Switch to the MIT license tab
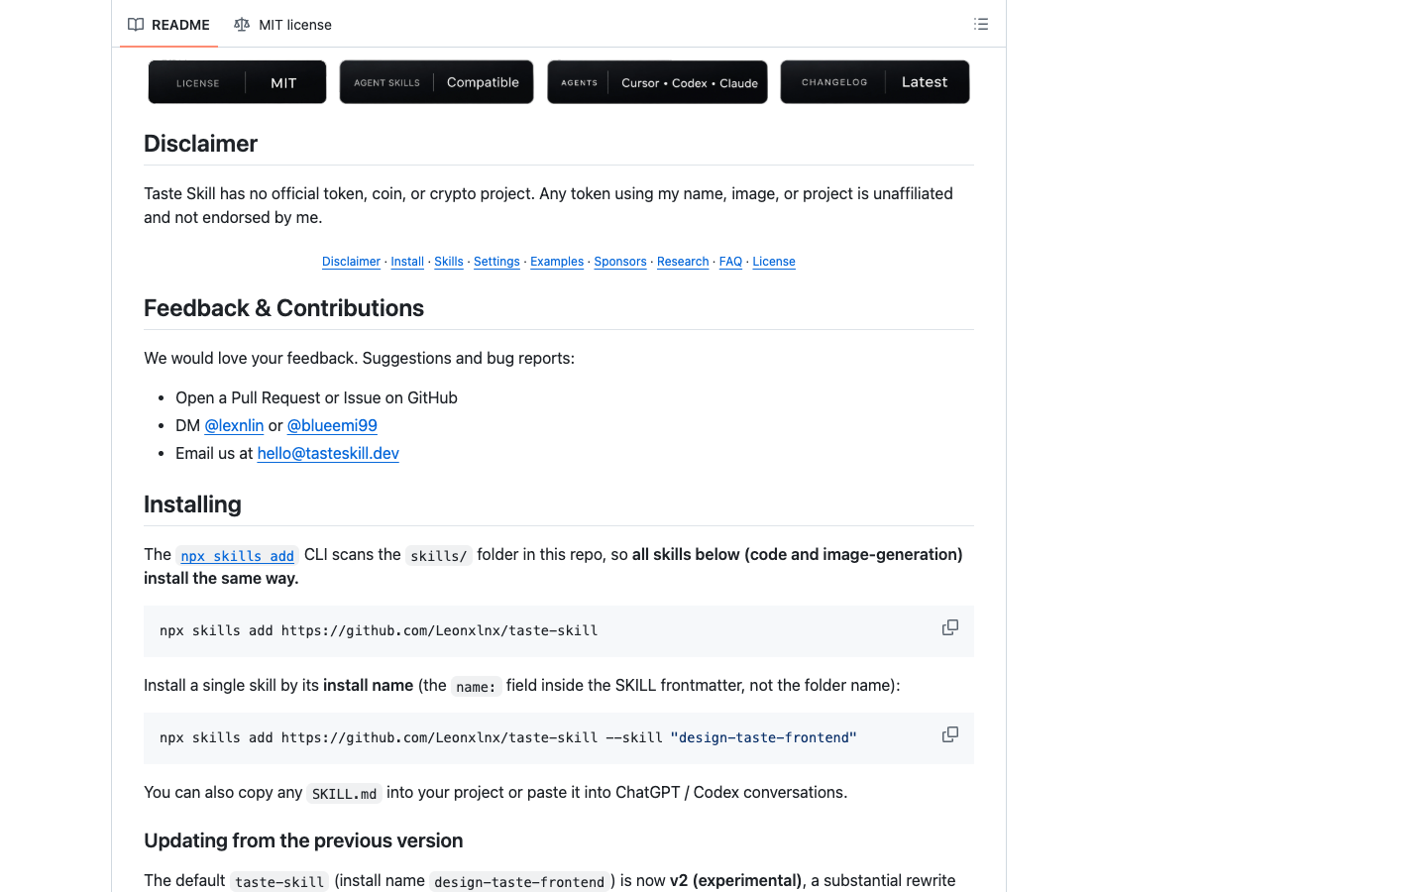Viewport: 1427px width, 892px height. click(282, 25)
